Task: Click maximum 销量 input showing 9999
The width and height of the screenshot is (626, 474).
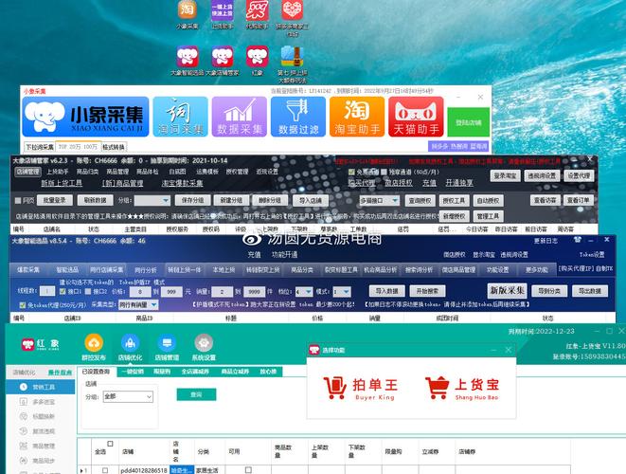Action: point(255,292)
